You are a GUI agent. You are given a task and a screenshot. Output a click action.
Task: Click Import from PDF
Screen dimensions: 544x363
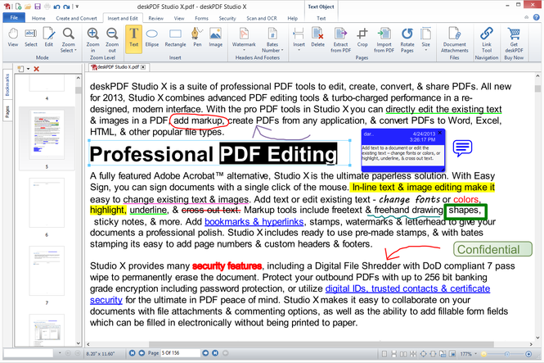[x=384, y=40]
